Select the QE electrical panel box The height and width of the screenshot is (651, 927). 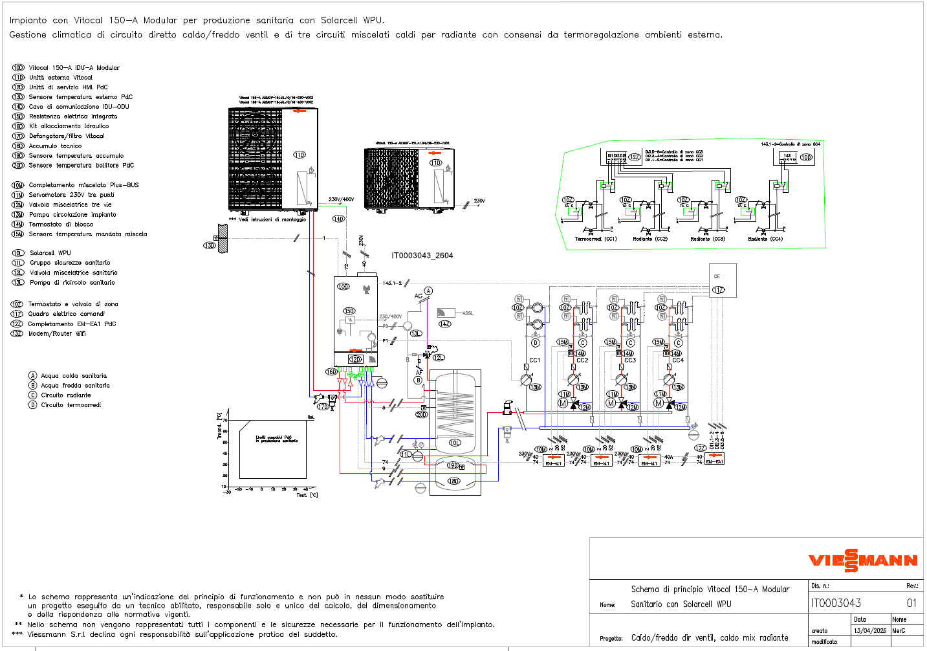coord(722,280)
